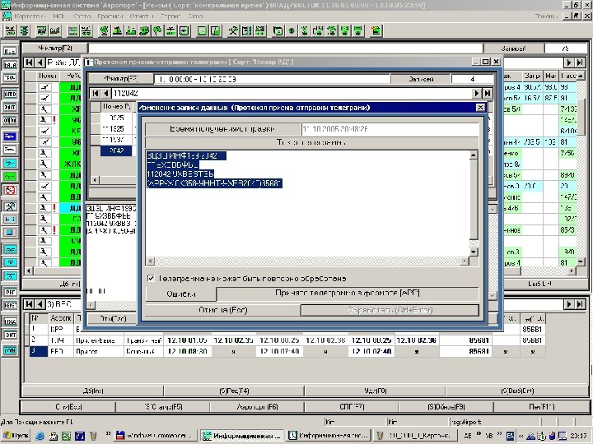The image size is (593, 444).
Task: Open the Карта menu
Action: pos(82,16)
